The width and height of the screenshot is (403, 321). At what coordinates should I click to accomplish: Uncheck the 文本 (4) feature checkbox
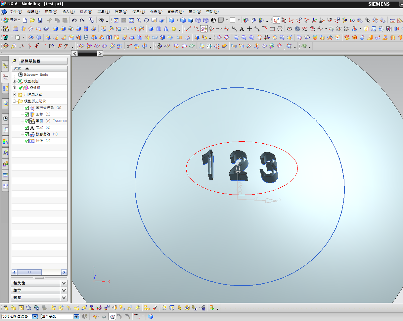tap(27, 128)
